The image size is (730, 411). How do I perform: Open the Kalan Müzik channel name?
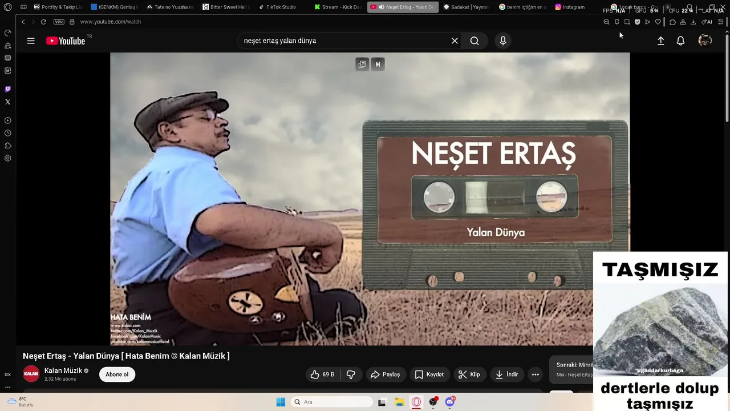coord(63,370)
